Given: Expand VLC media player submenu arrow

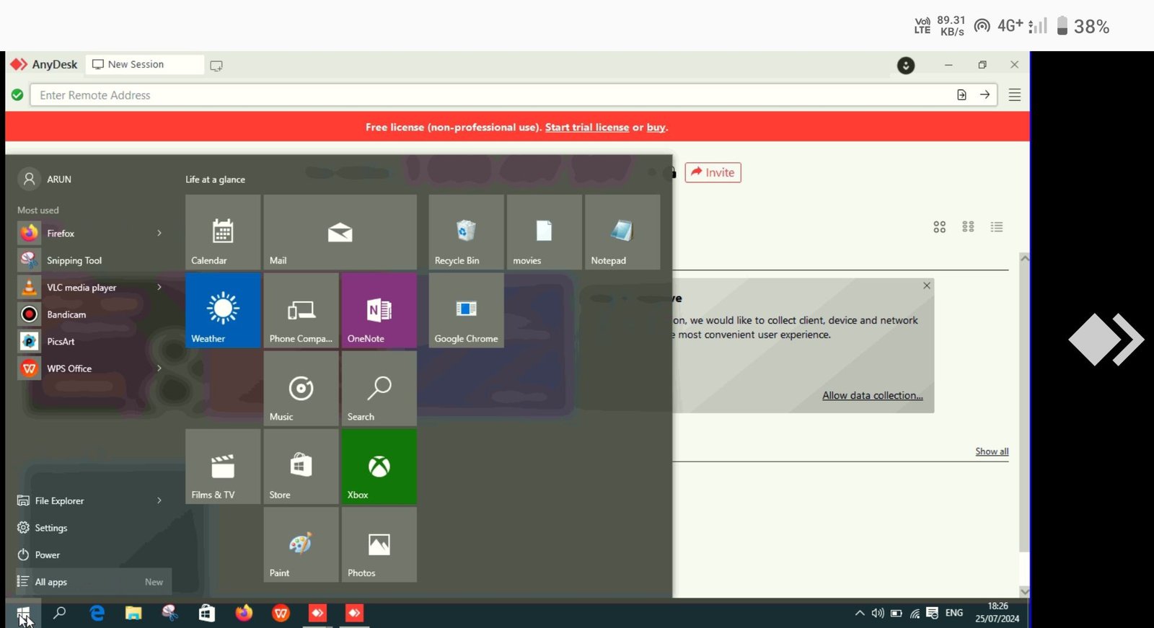Looking at the screenshot, I should (x=159, y=287).
